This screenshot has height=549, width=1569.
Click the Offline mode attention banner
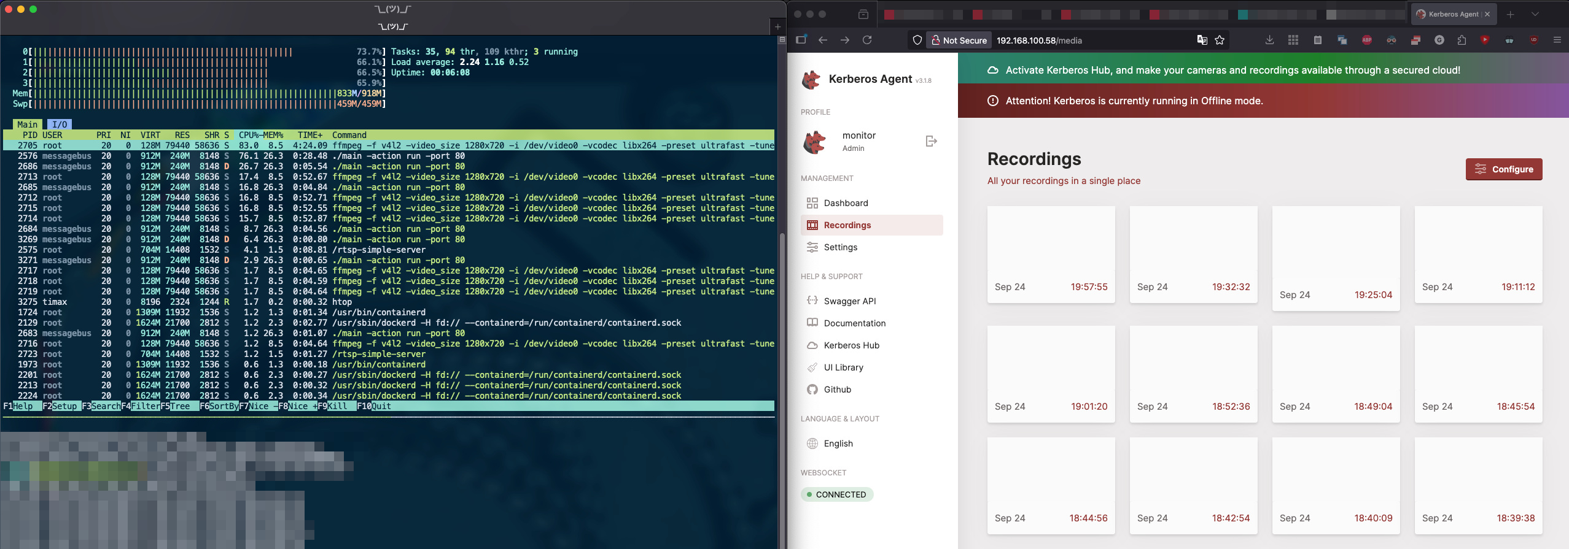pos(1263,101)
